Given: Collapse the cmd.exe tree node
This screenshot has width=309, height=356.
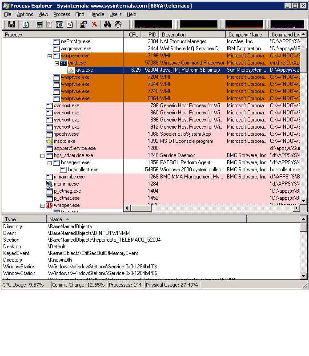Looking at the screenshot, I should 57,63.
